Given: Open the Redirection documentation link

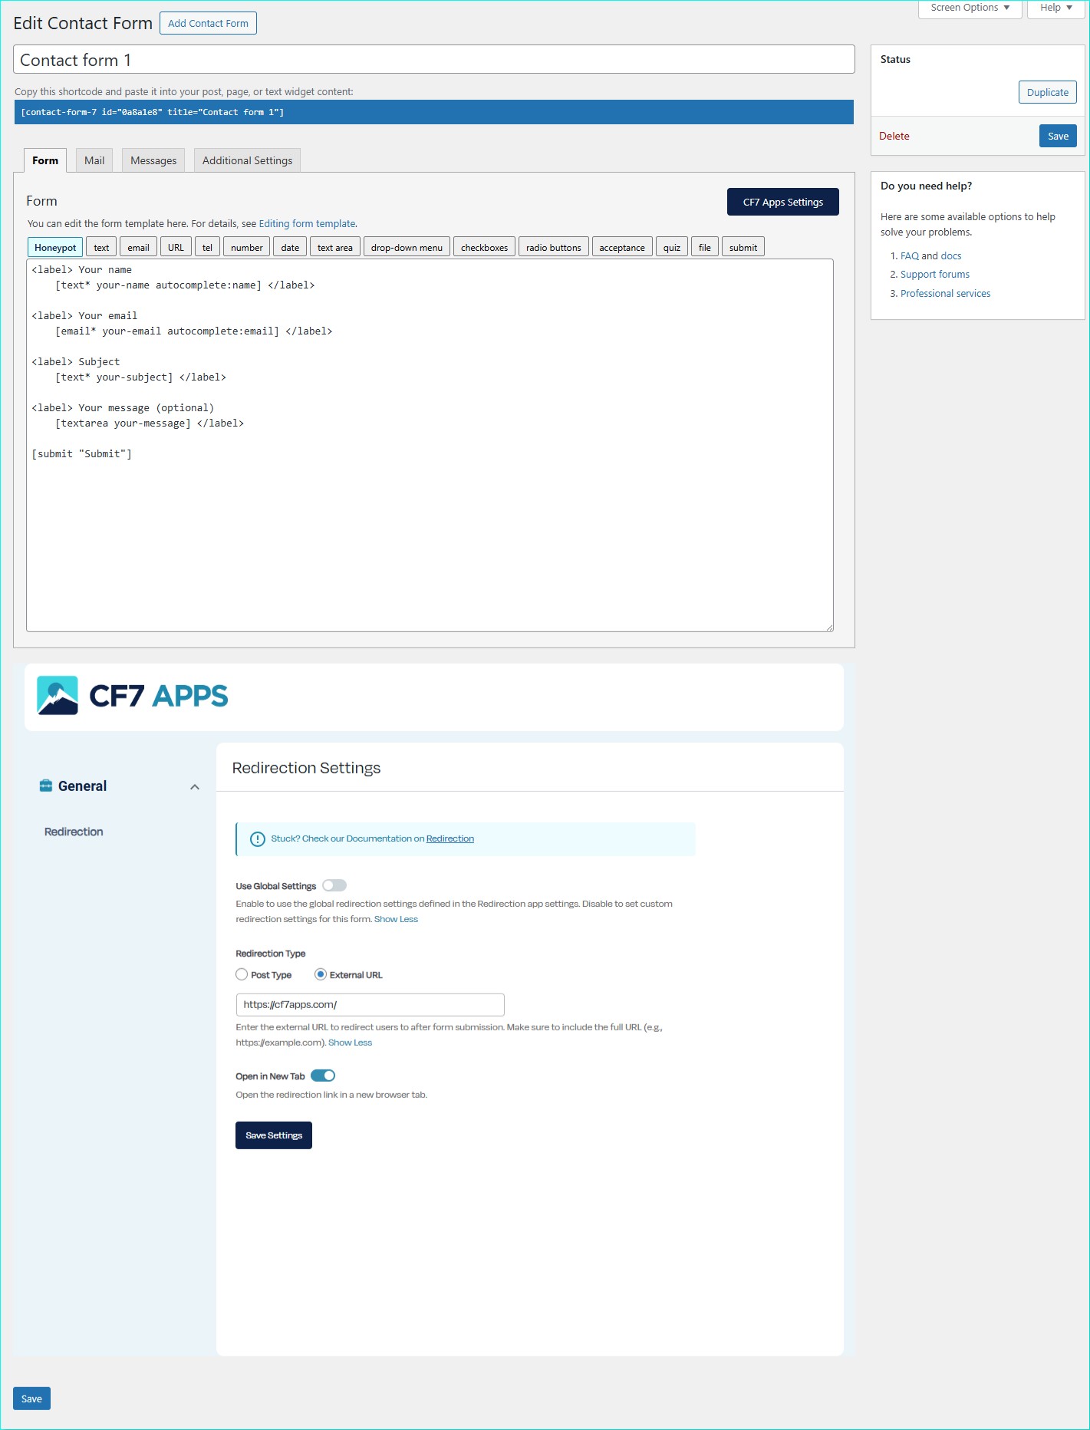Looking at the screenshot, I should pyautogui.click(x=450, y=839).
